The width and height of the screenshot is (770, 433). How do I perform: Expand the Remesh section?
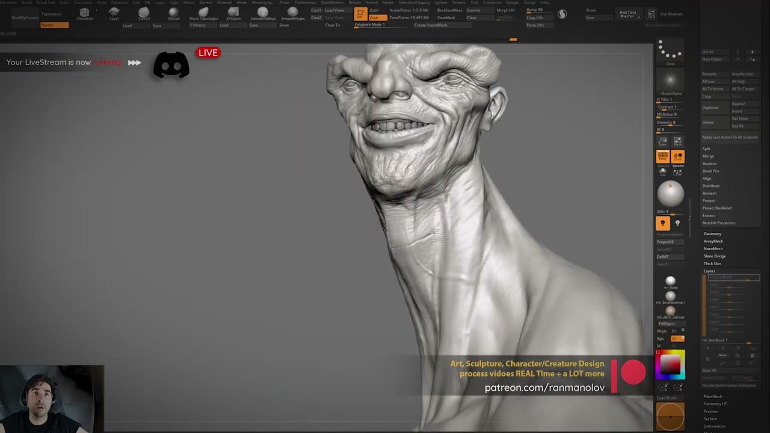pyautogui.click(x=709, y=193)
